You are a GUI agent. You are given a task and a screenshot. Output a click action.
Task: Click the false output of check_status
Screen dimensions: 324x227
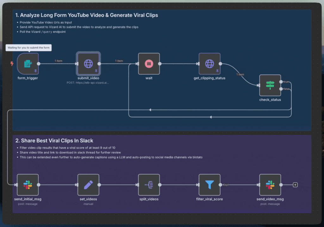[281, 89]
